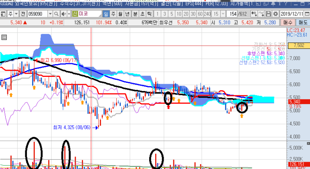Viewport: 310px width, 169px height.
Task: Click the 매수 buy button
Action: coord(288,22)
